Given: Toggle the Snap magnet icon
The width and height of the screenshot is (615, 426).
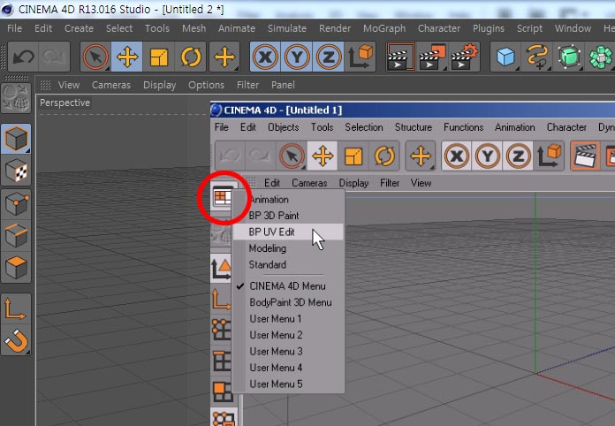Looking at the screenshot, I should click(x=16, y=340).
